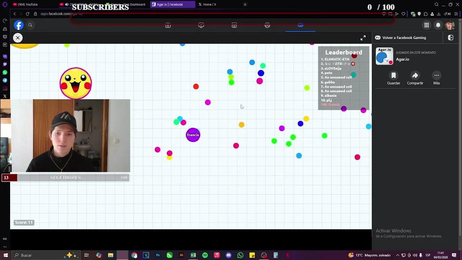Open Opera sidebar speed dial icon

(x=5, y=21)
